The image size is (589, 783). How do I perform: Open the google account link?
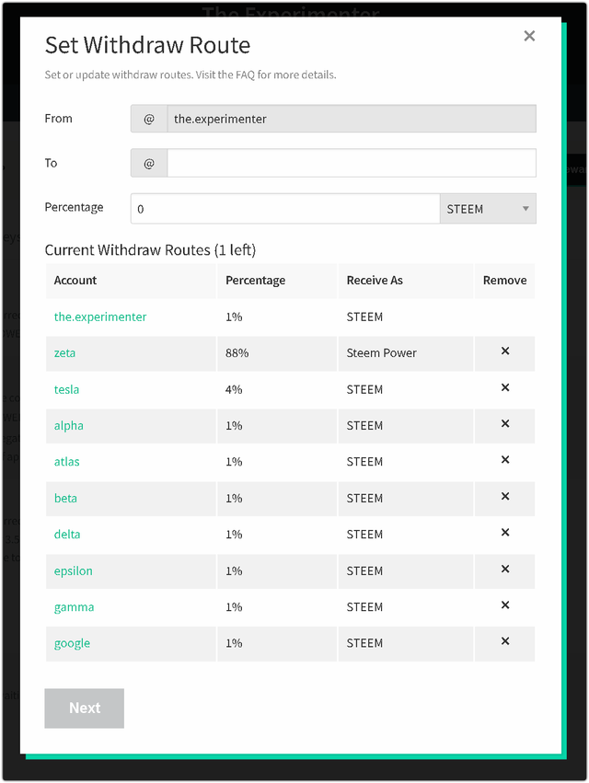click(73, 643)
